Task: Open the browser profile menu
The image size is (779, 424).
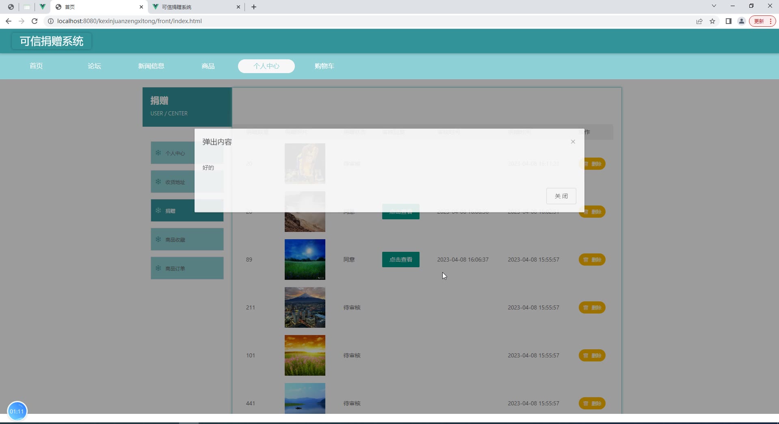Action: coord(741,21)
